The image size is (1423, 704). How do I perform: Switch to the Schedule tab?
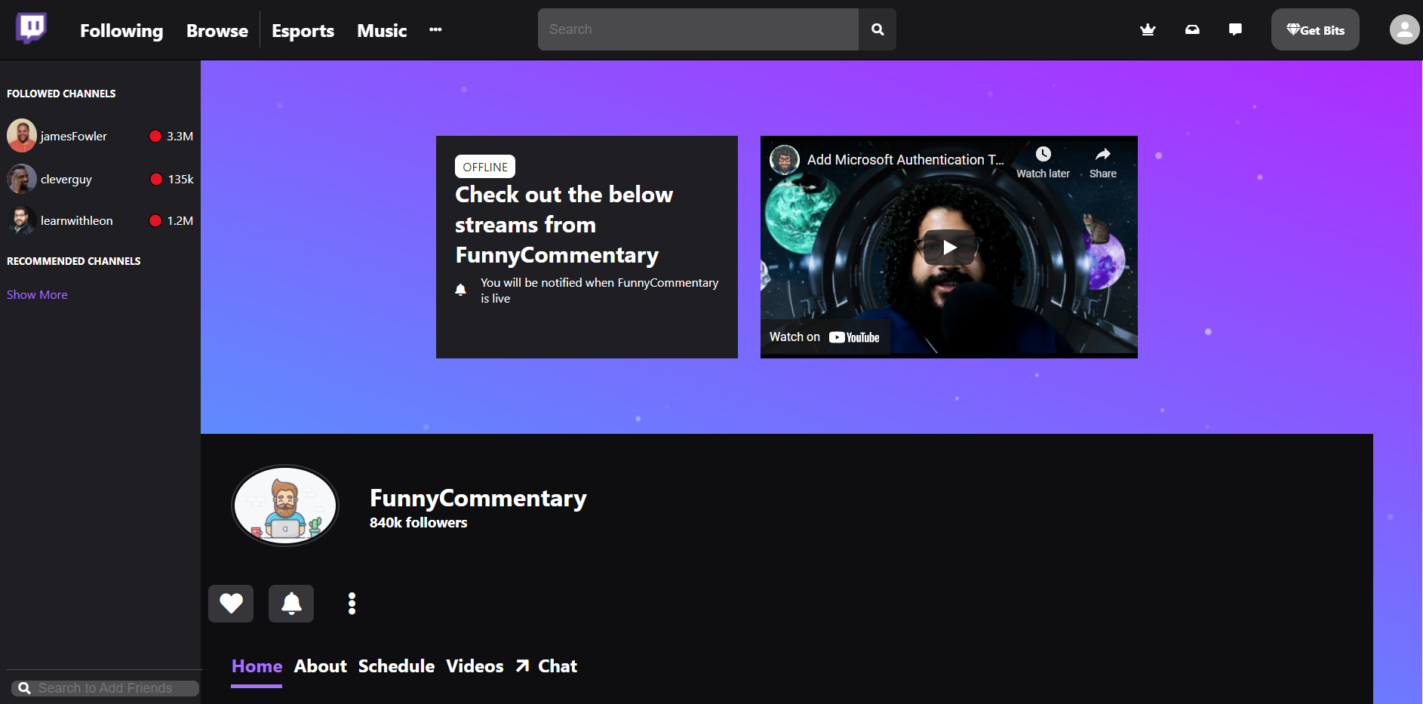click(x=396, y=666)
